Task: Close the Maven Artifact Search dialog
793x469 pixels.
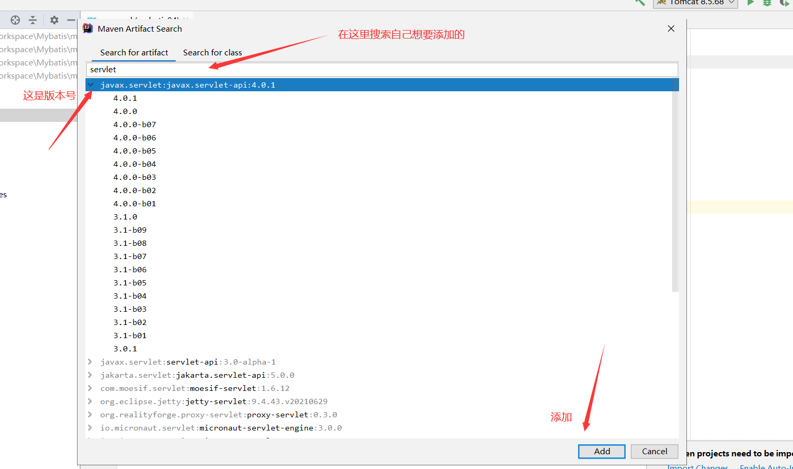Action: pyautogui.click(x=671, y=28)
